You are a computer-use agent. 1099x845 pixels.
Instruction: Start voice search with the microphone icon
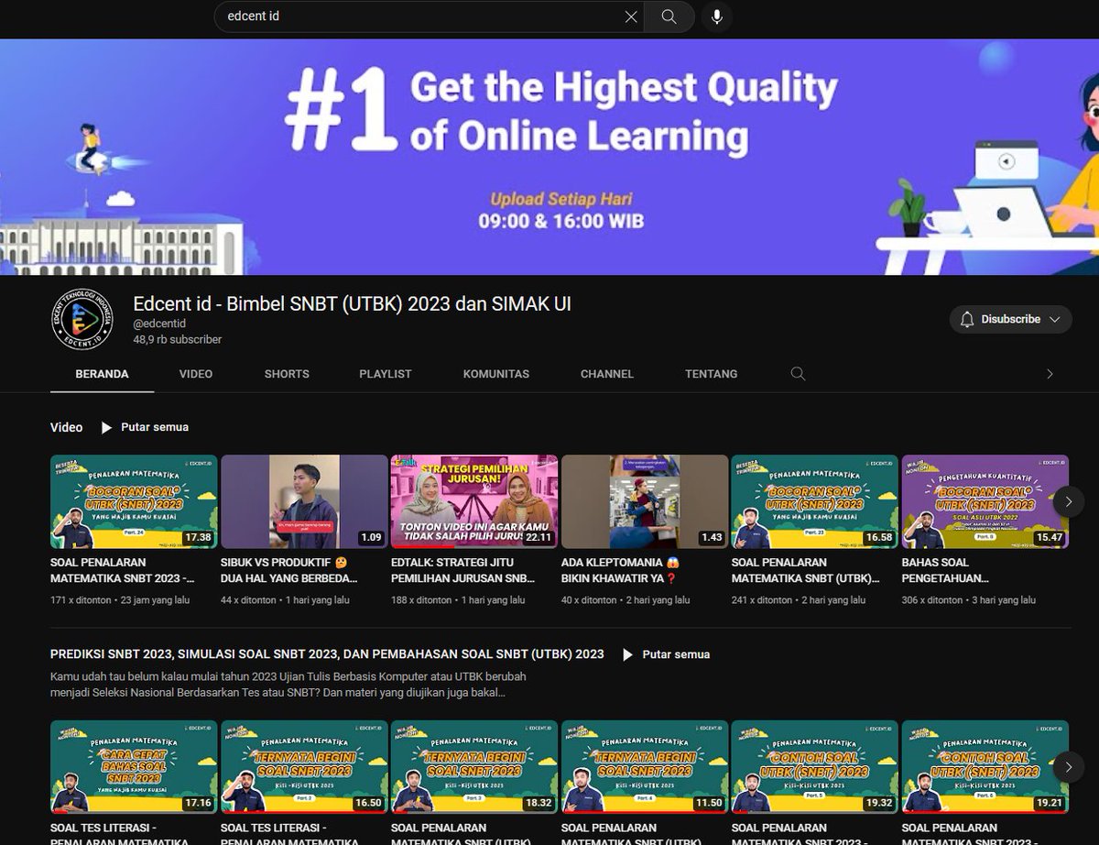point(716,16)
